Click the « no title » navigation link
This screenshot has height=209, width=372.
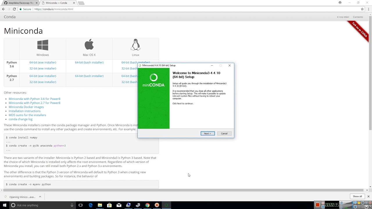(x=343, y=17)
